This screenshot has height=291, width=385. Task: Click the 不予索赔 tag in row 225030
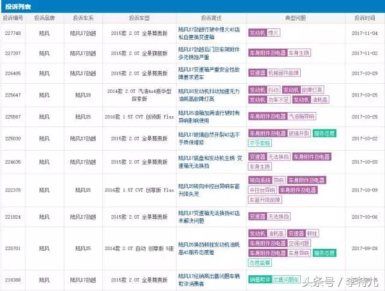coord(260,143)
